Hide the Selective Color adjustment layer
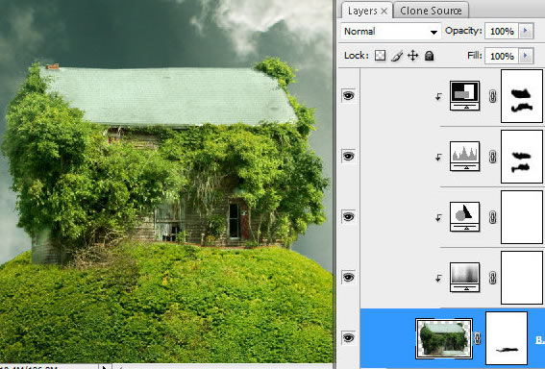Image resolution: width=545 pixels, height=369 pixels. click(348, 95)
